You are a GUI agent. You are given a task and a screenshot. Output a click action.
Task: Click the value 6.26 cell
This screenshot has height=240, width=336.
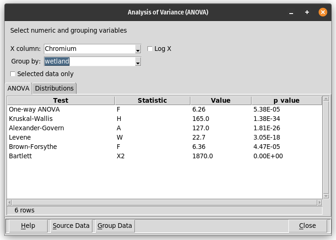(x=199, y=109)
